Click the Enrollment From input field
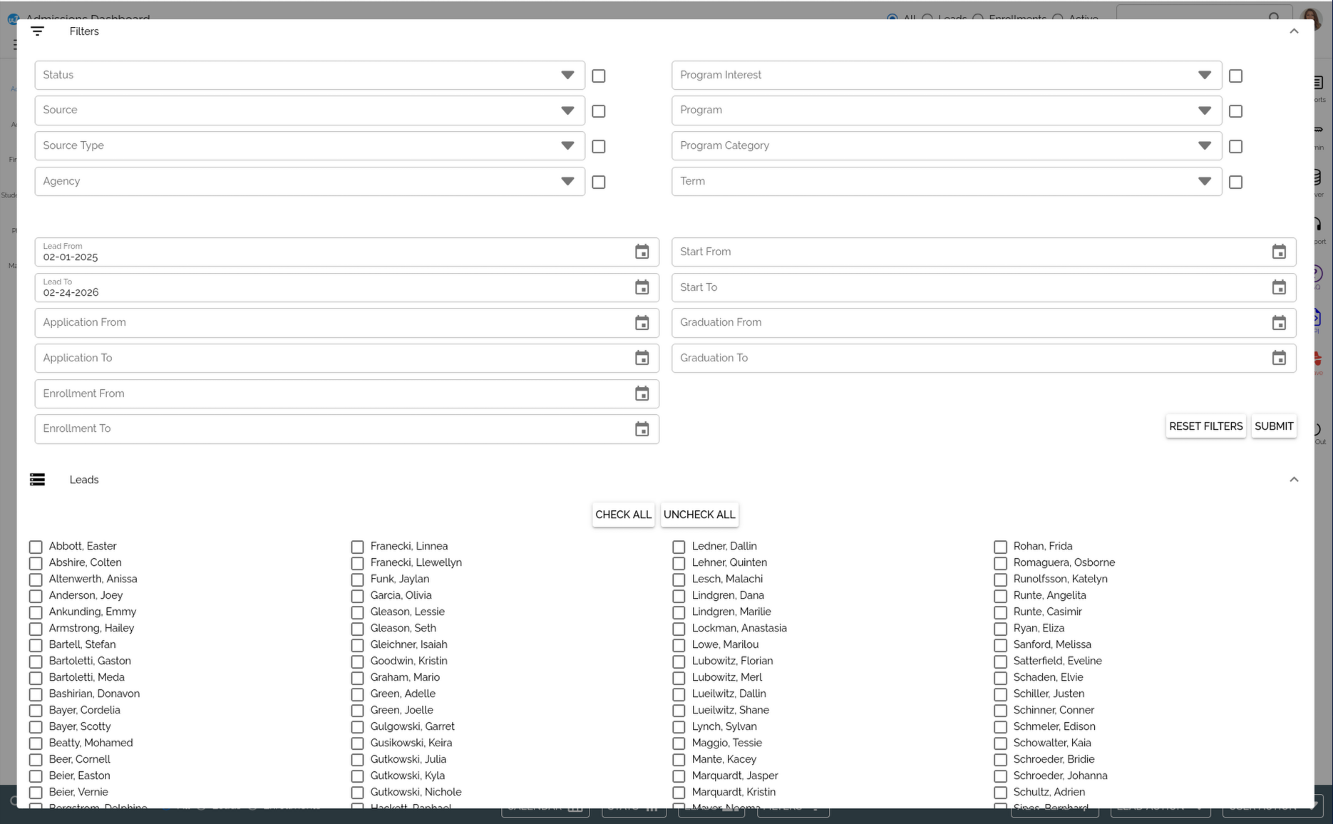Viewport: 1333px width, 824px height. point(285,393)
